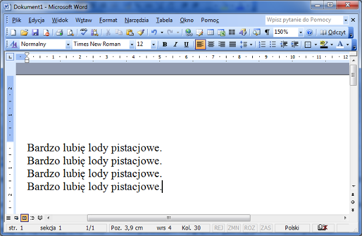The height and width of the screenshot is (236, 362).
Task: Expand the highlight color dropdown arrow
Action: tap(332, 44)
